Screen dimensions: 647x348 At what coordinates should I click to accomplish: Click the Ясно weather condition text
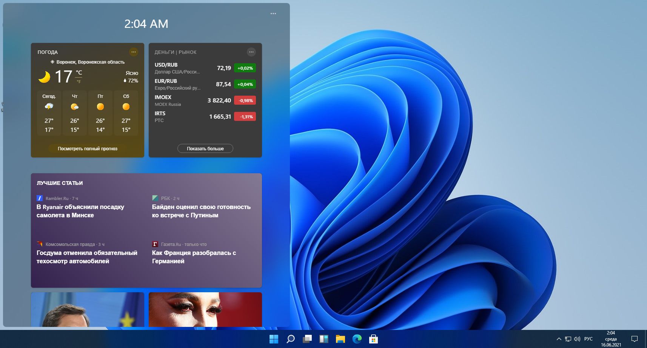coord(132,73)
